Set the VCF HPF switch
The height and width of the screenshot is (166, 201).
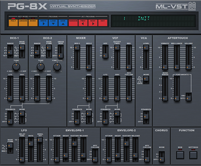pyautogui.click(x=105, y=52)
